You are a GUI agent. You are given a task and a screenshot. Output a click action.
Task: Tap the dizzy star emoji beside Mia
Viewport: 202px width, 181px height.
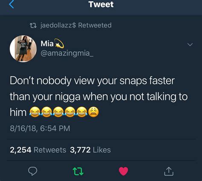(59, 43)
